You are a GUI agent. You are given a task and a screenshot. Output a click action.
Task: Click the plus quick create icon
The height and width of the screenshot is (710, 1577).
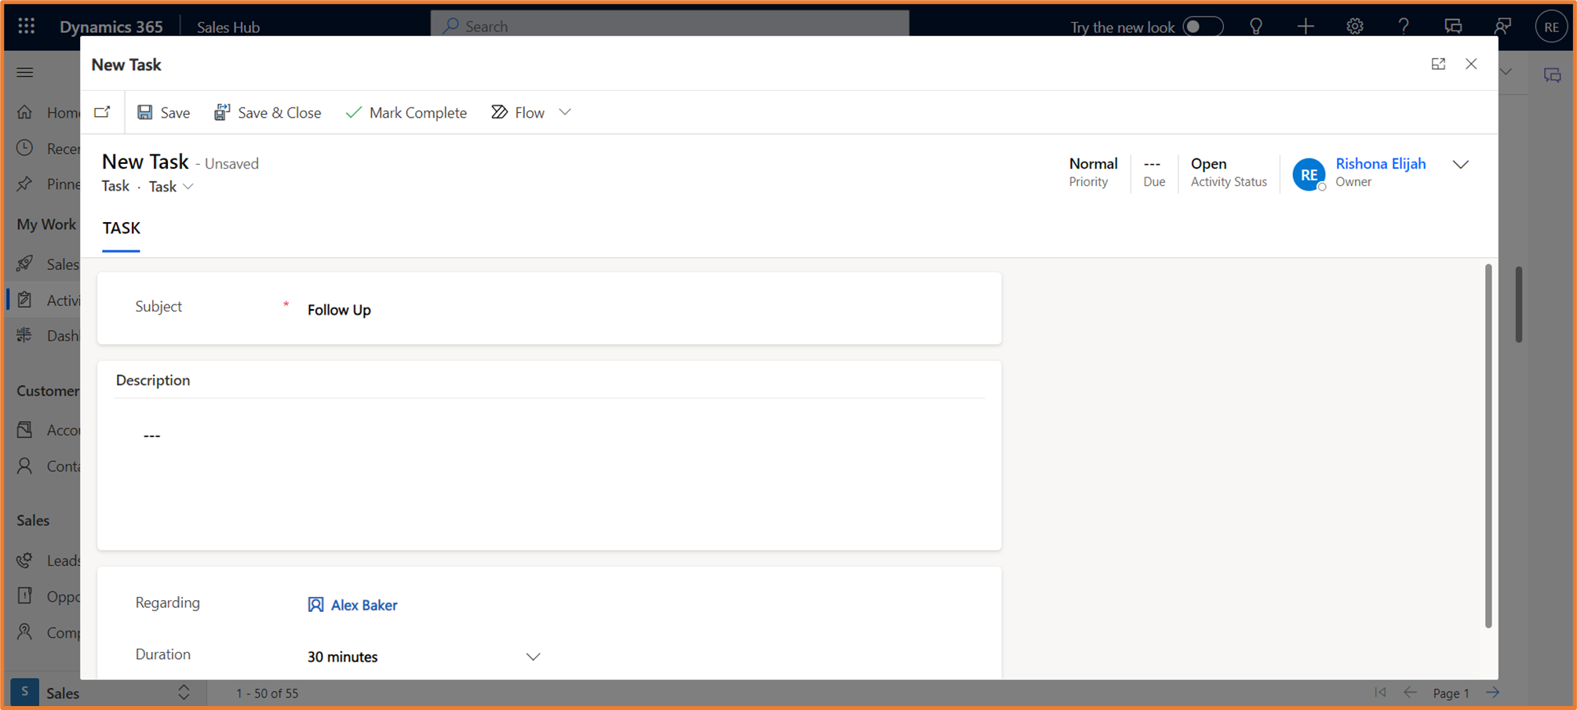click(x=1306, y=26)
